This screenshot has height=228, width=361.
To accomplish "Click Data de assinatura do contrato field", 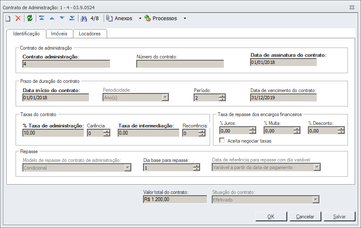I will pos(283,62).
